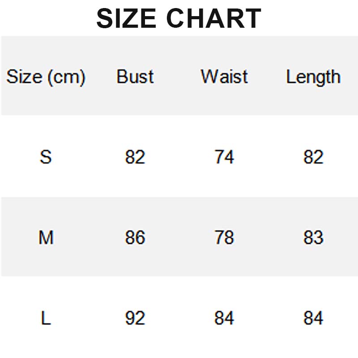
Task: Pick length value 84 in L row
Action: (313, 318)
